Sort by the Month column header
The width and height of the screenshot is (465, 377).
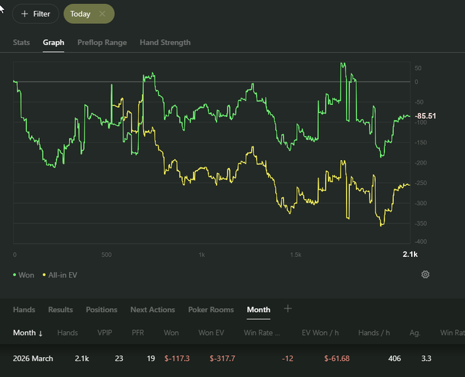[27, 333]
